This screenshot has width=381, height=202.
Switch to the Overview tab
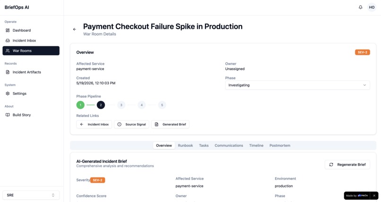click(164, 145)
